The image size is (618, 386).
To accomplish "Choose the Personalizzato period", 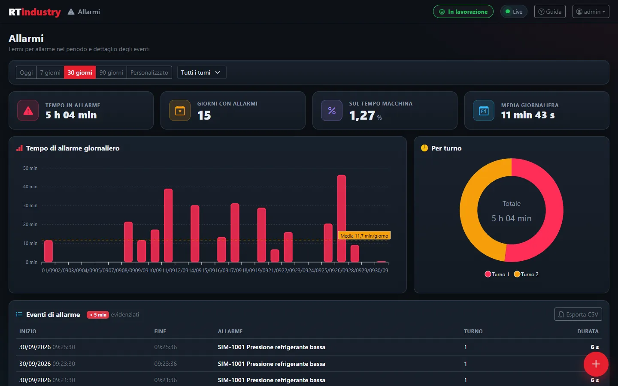I will 149,72.
